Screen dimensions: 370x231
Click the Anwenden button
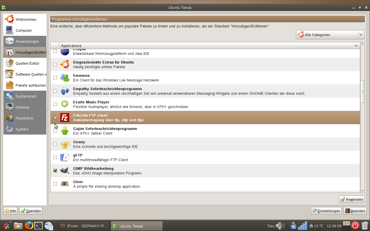(x=352, y=199)
